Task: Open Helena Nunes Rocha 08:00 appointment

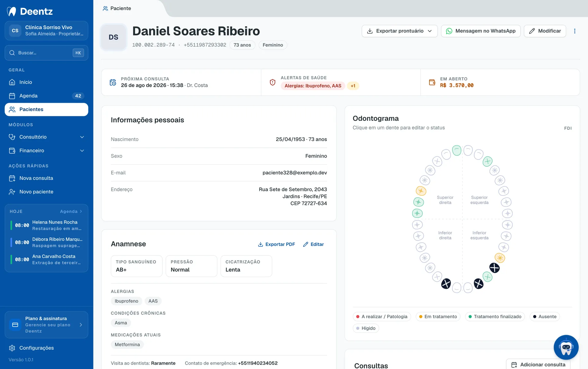Action: point(47,225)
